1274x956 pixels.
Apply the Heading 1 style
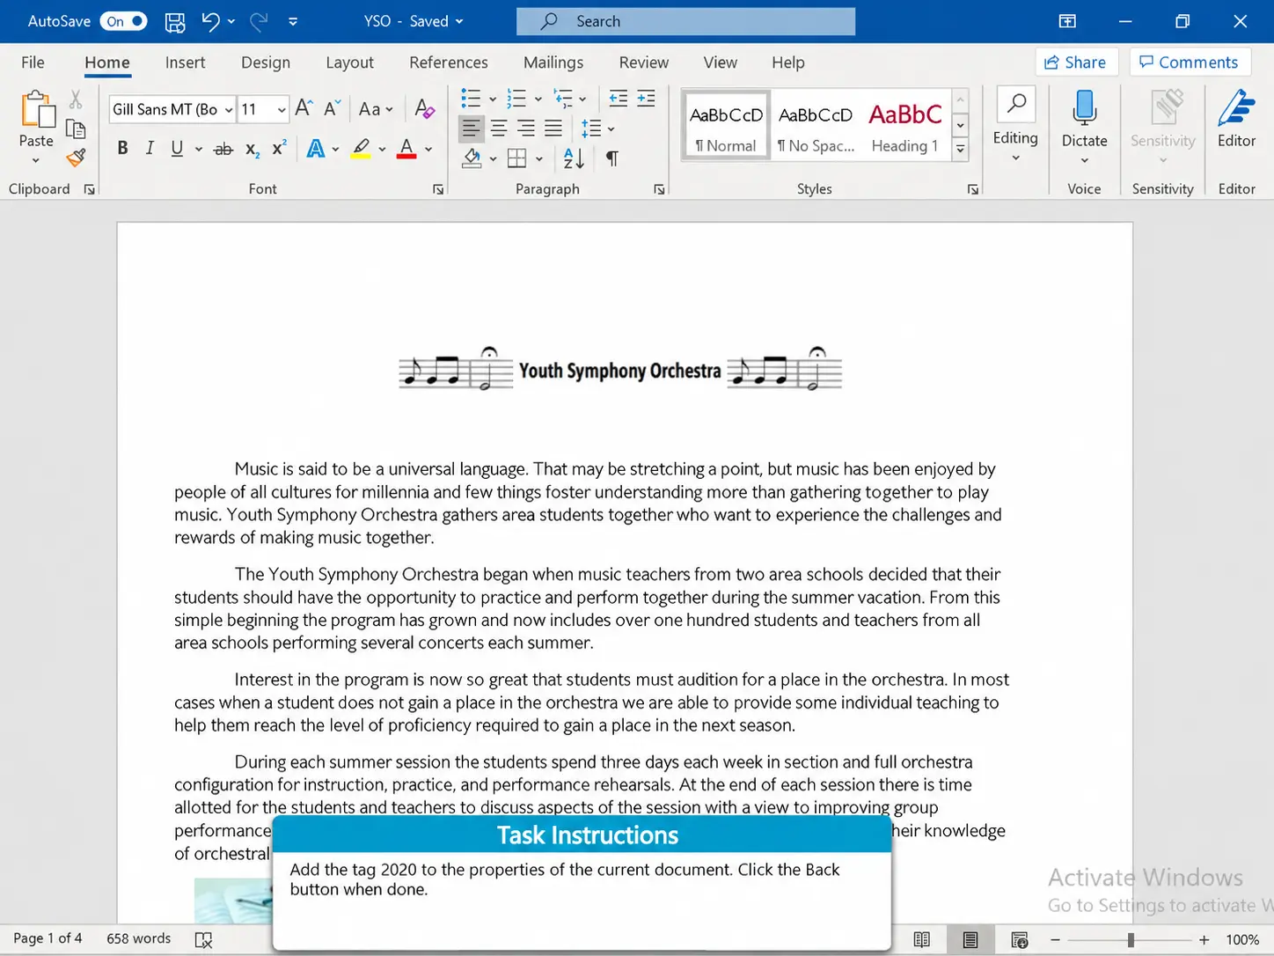point(905,125)
